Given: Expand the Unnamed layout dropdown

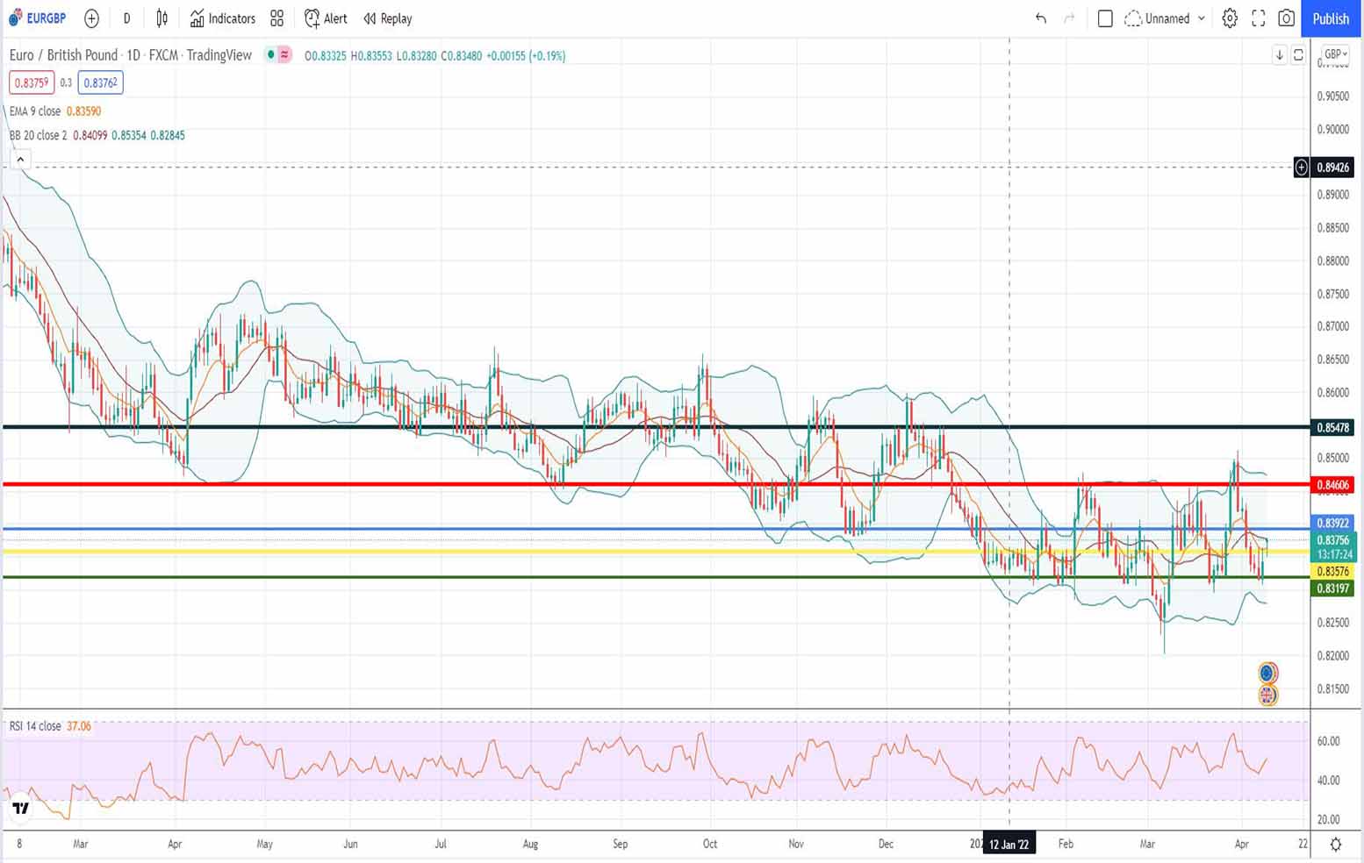Looking at the screenshot, I should tap(1202, 18).
